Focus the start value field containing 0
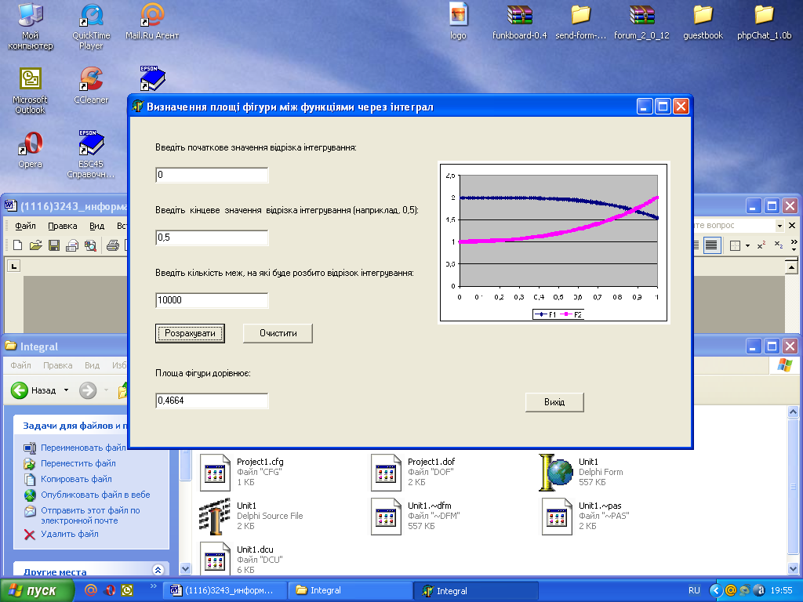This screenshot has height=602, width=803. [x=212, y=175]
